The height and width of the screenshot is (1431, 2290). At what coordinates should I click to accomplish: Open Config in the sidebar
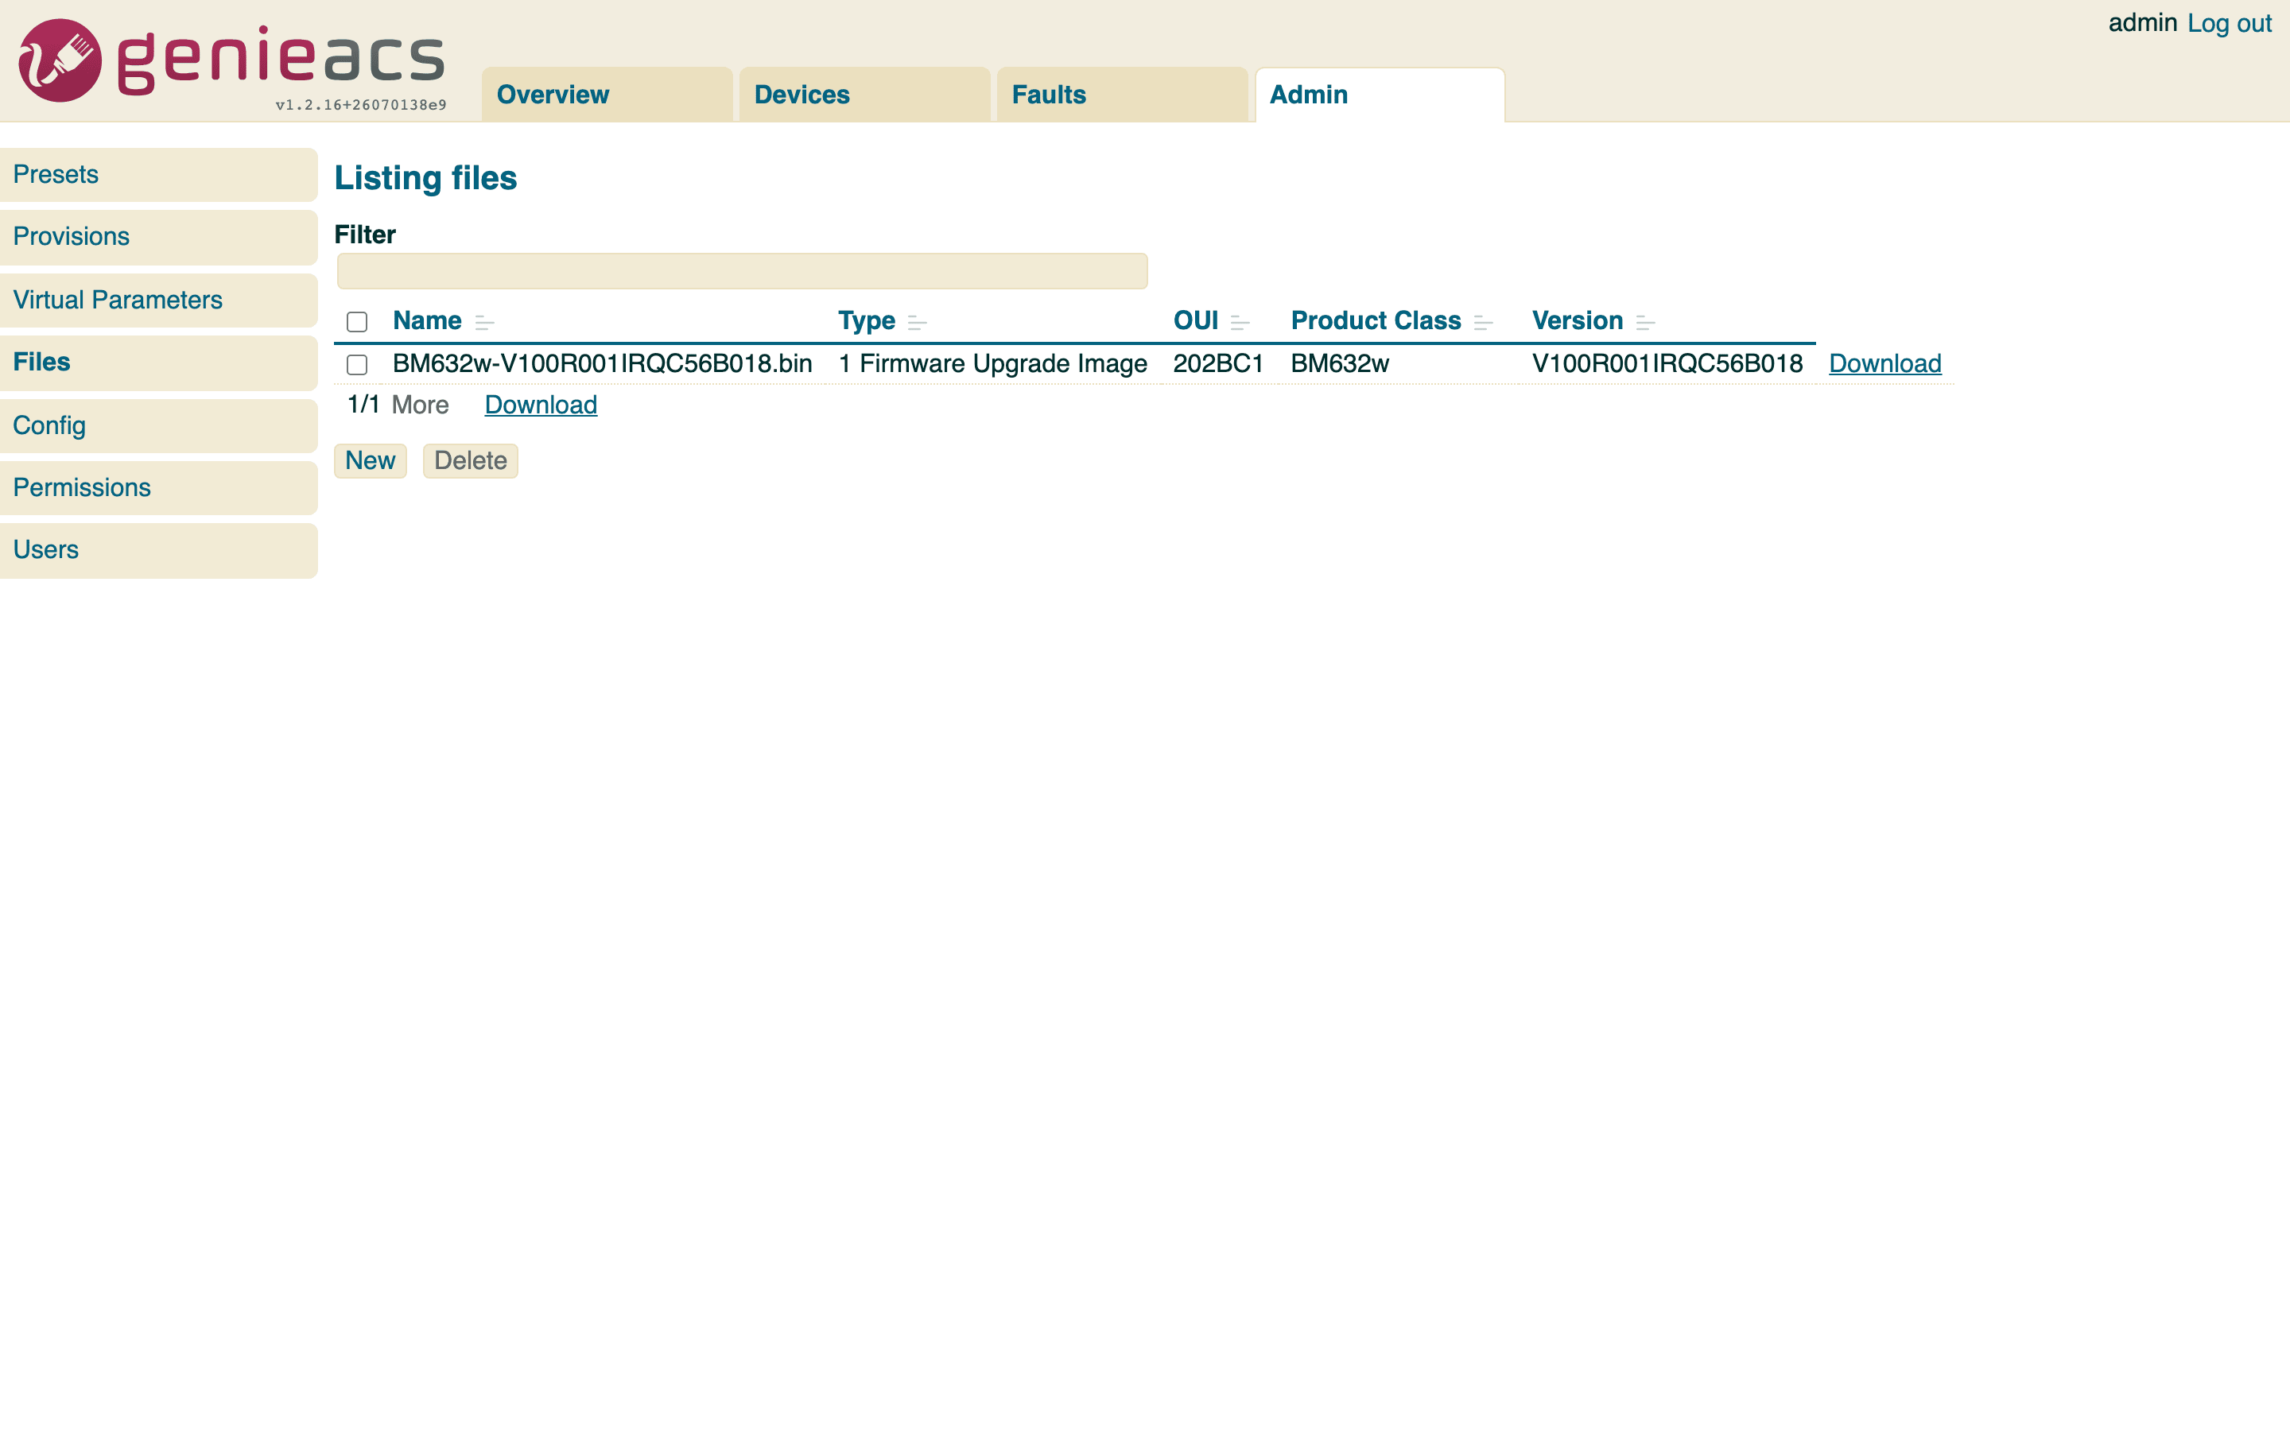coord(158,426)
